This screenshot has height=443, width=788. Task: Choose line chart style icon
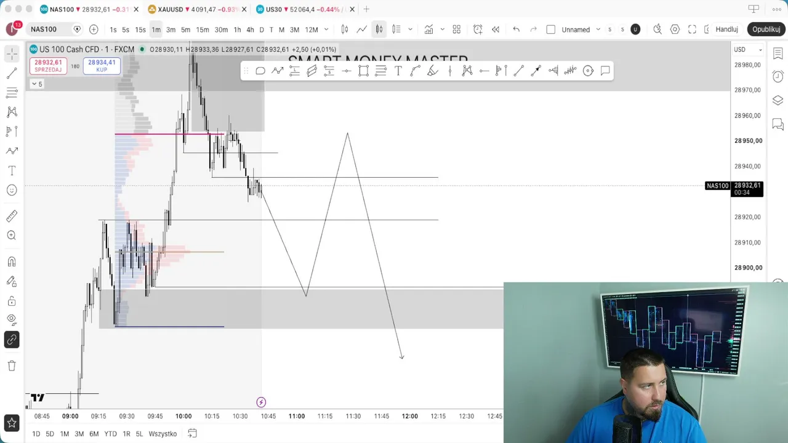click(x=362, y=30)
